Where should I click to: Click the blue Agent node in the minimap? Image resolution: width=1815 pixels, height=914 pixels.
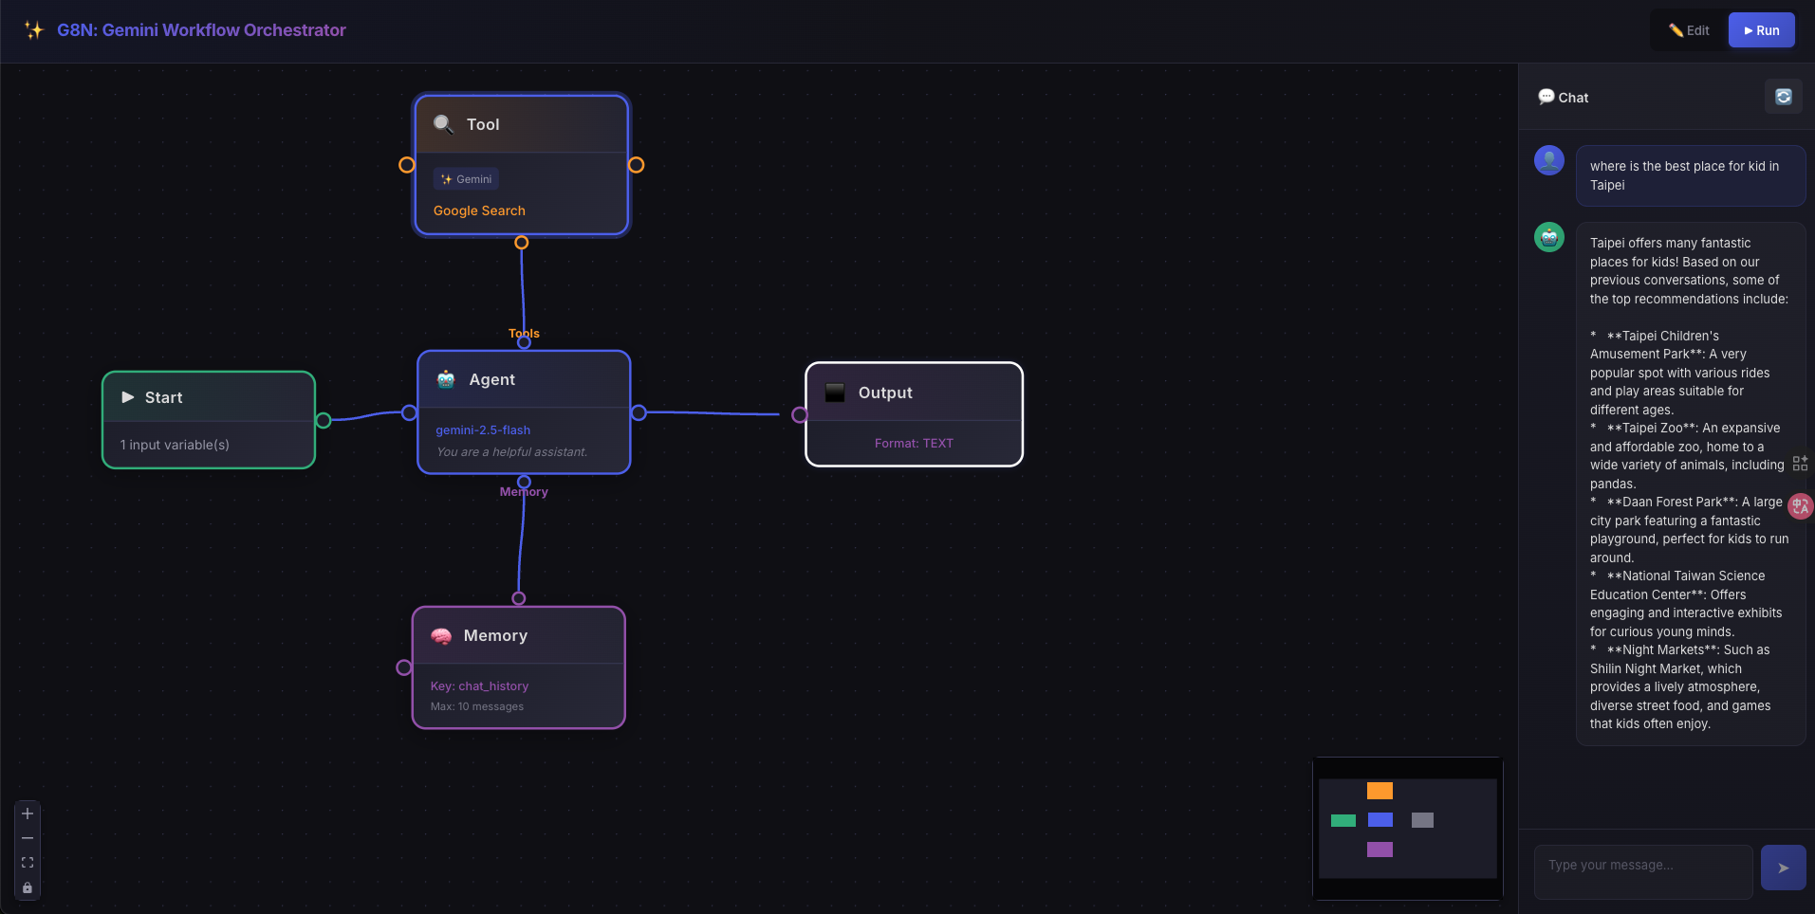(1380, 820)
